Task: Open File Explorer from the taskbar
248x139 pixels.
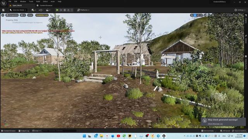Action: point(102,136)
